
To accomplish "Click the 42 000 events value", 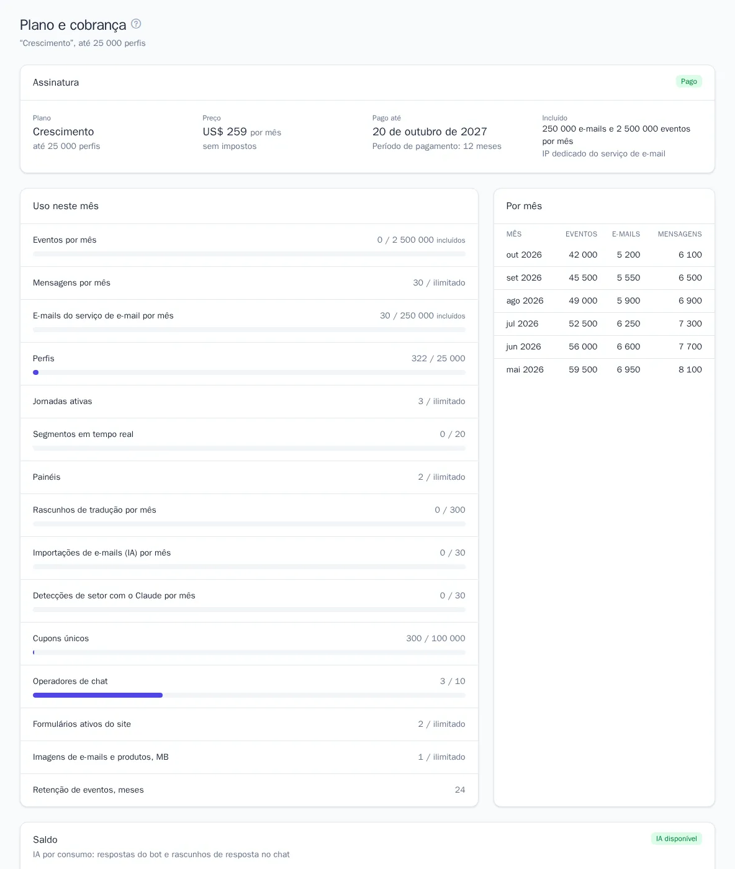I will point(583,254).
